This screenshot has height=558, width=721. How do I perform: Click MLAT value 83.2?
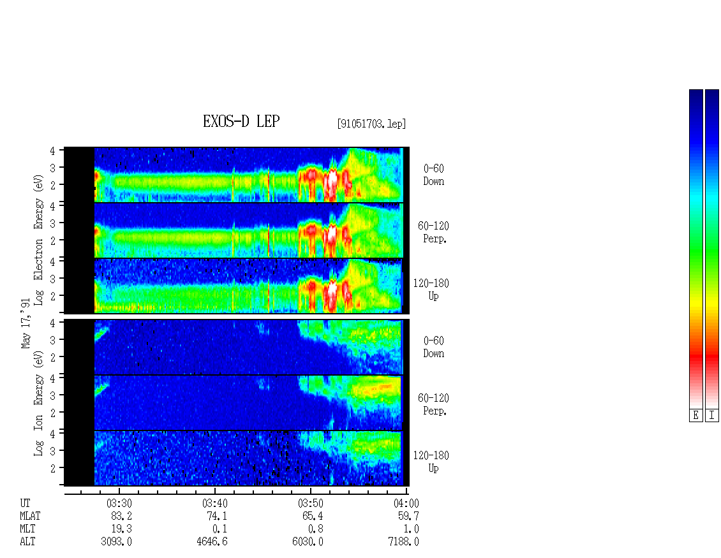pyautogui.click(x=121, y=516)
